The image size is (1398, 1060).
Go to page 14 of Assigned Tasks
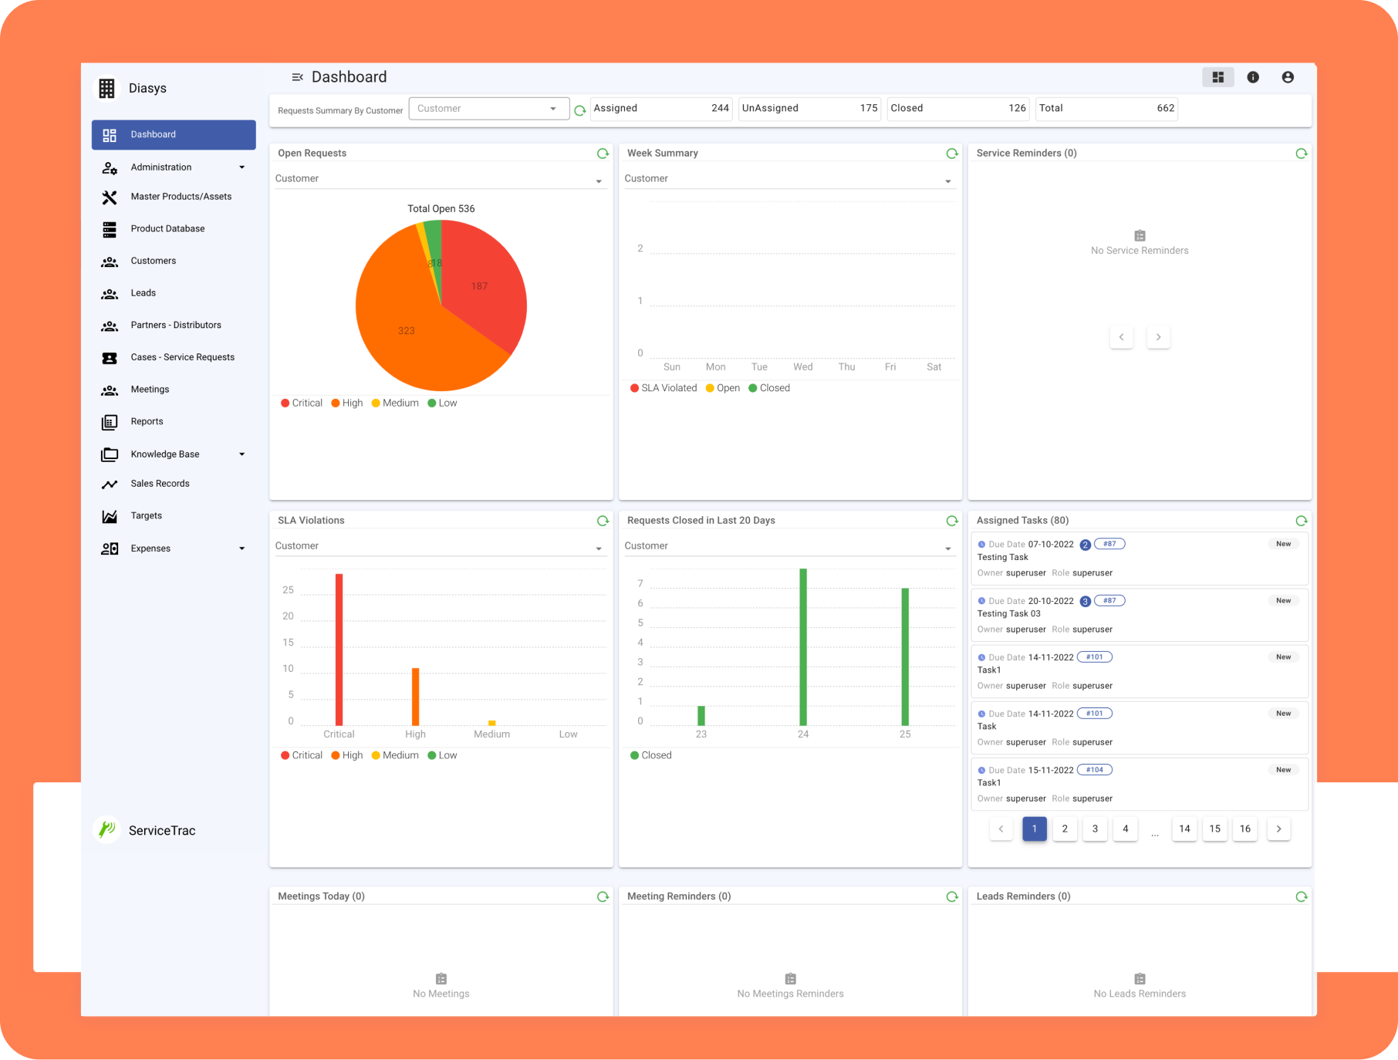(x=1184, y=829)
